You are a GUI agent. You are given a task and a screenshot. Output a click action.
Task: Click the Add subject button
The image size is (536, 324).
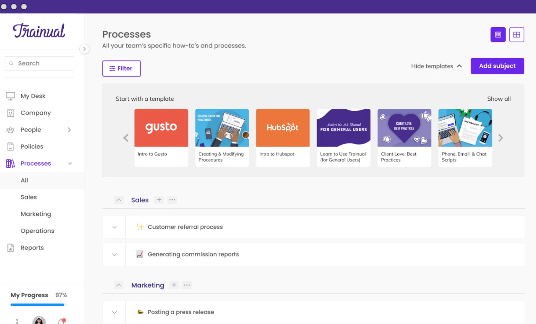497,66
